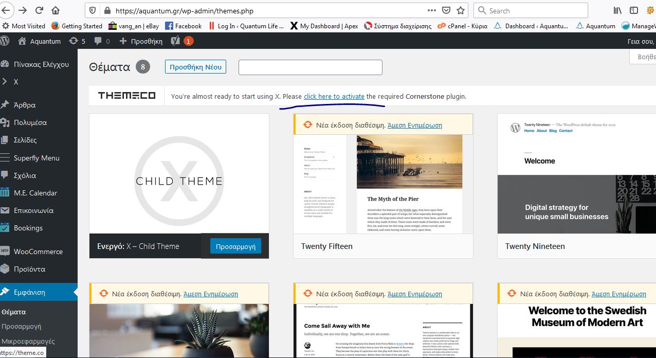656x358 pixels.
Task: Click Προσαρμογή button on active X theme
Action: pyautogui.click(x=235, y=246)
